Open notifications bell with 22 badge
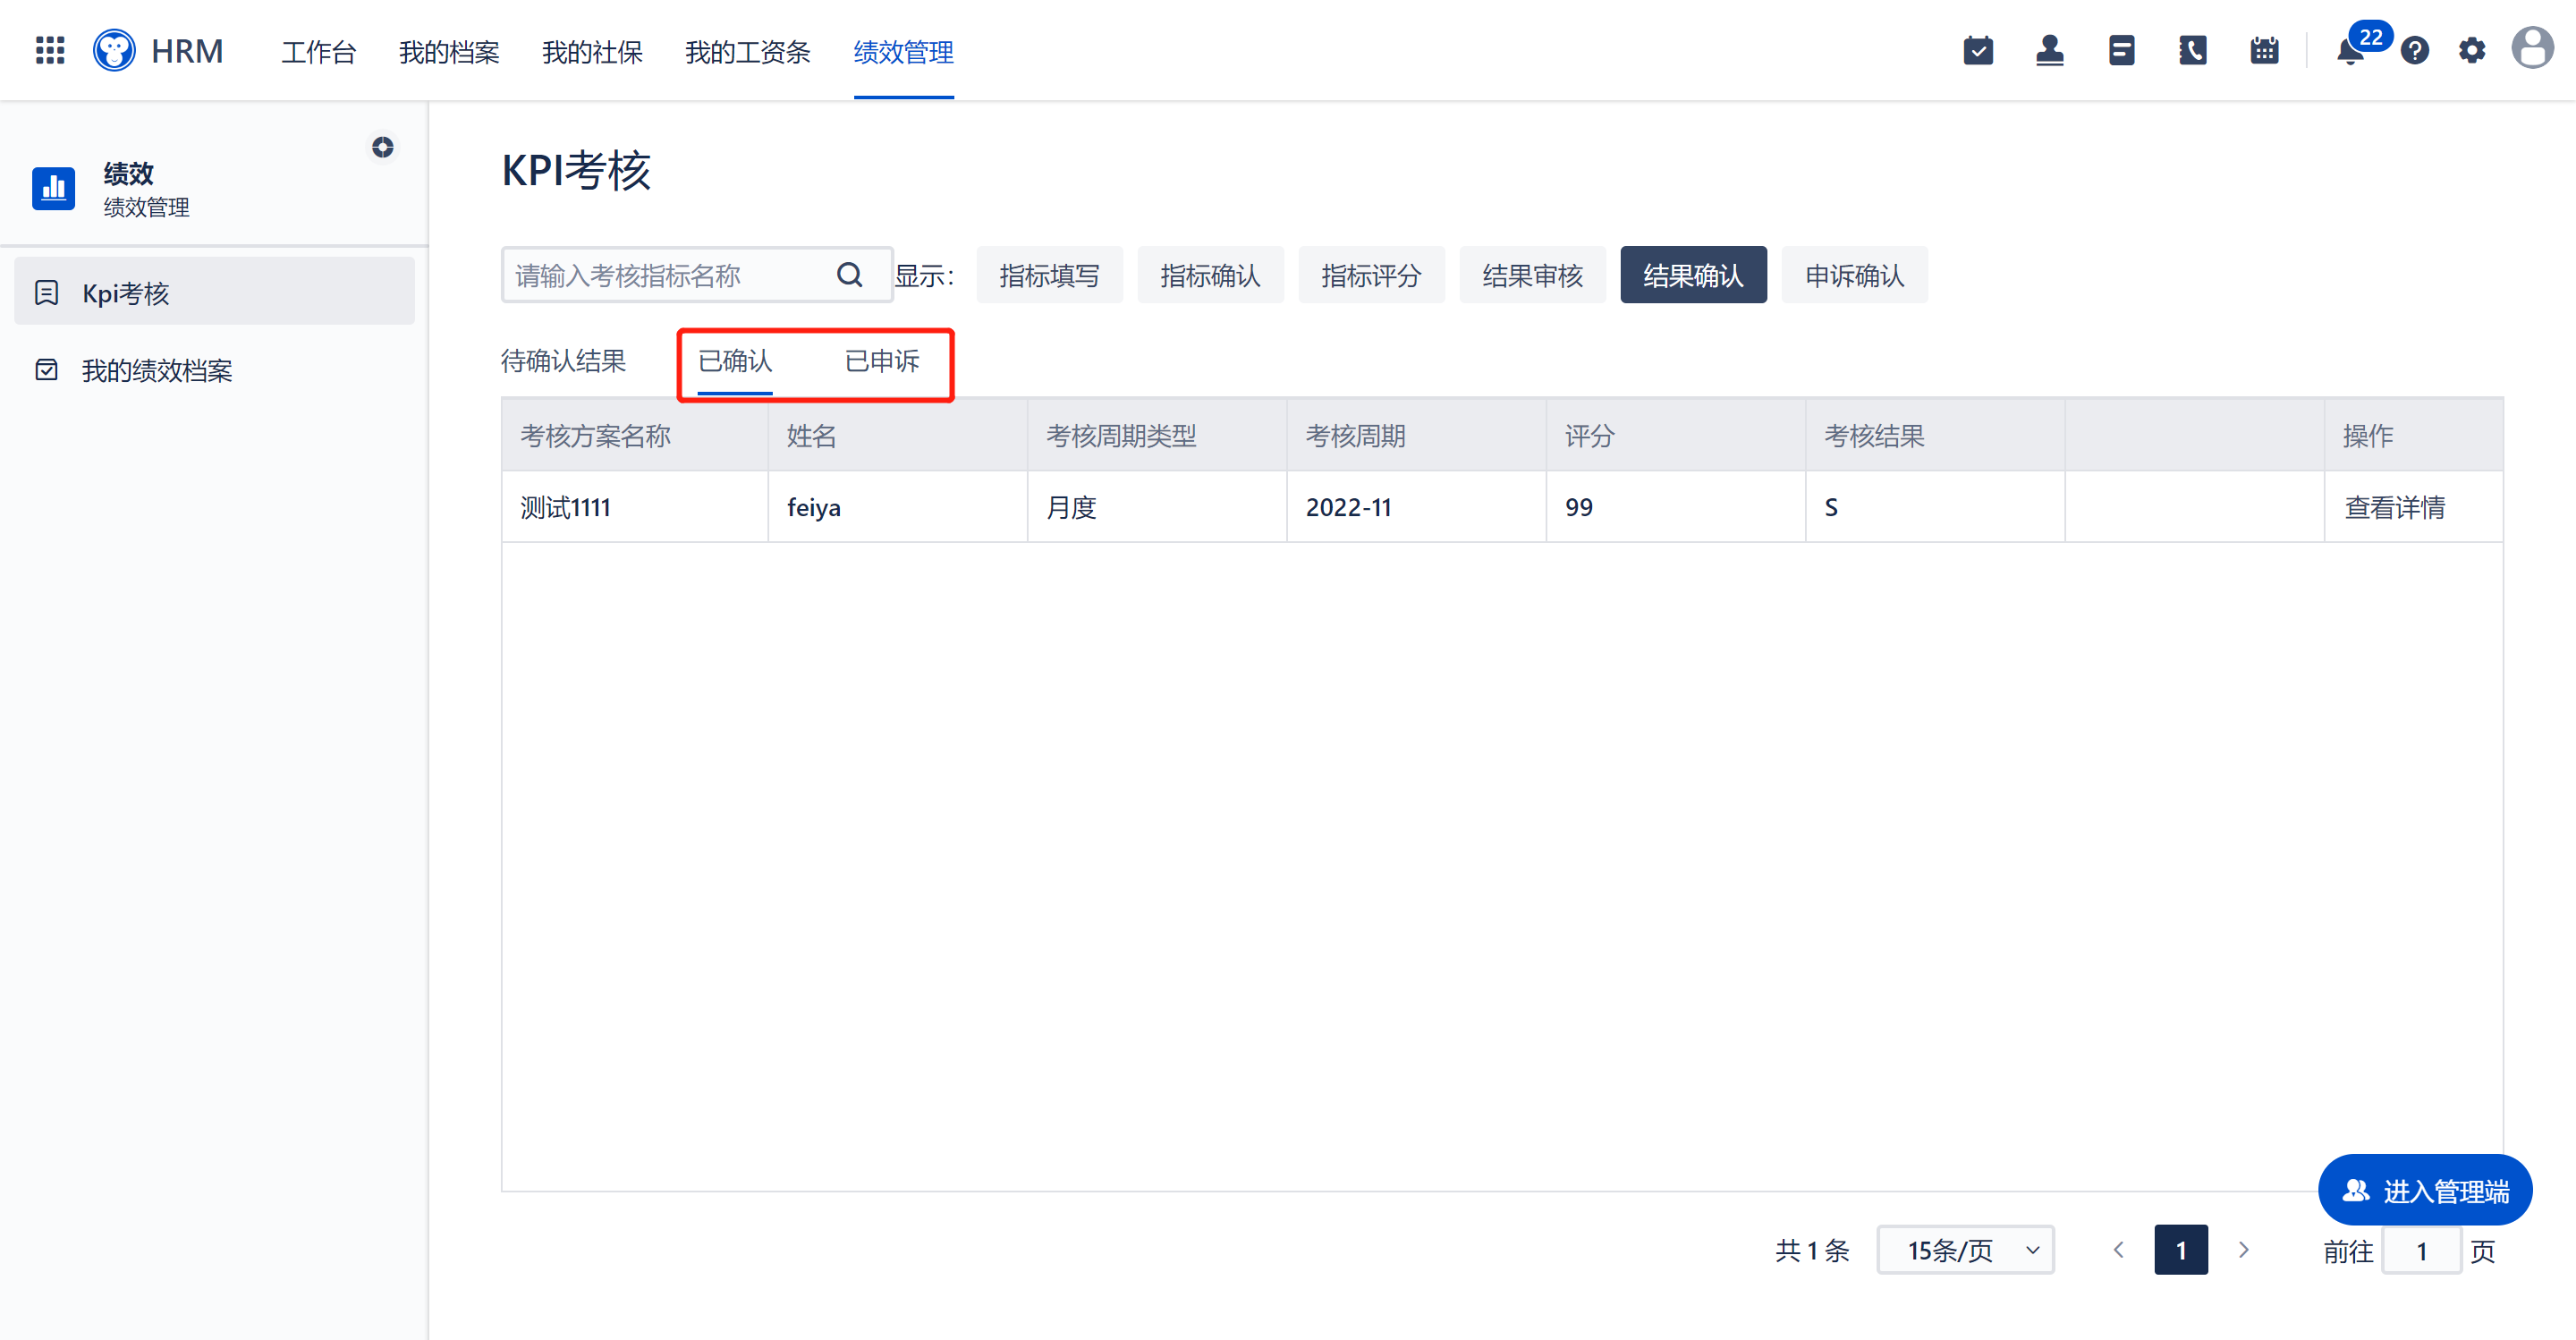Screen dimensions: 2576x1340 [2351, 50]
